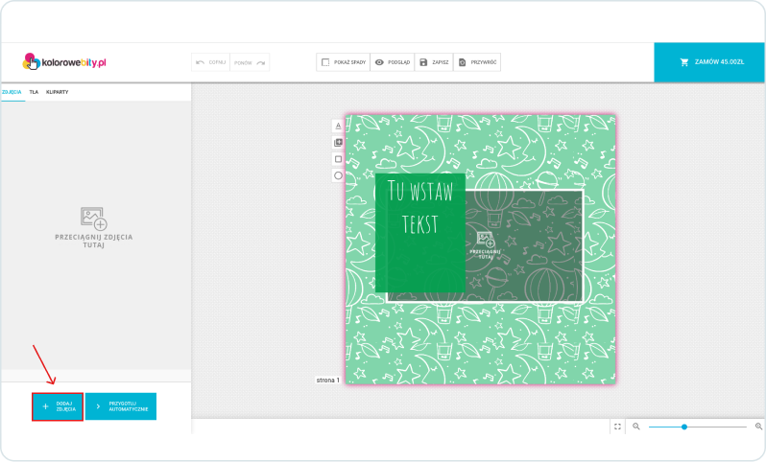Click the kolorowebity.pl logo
Viewport: 766px width, 462px height.
63,62
